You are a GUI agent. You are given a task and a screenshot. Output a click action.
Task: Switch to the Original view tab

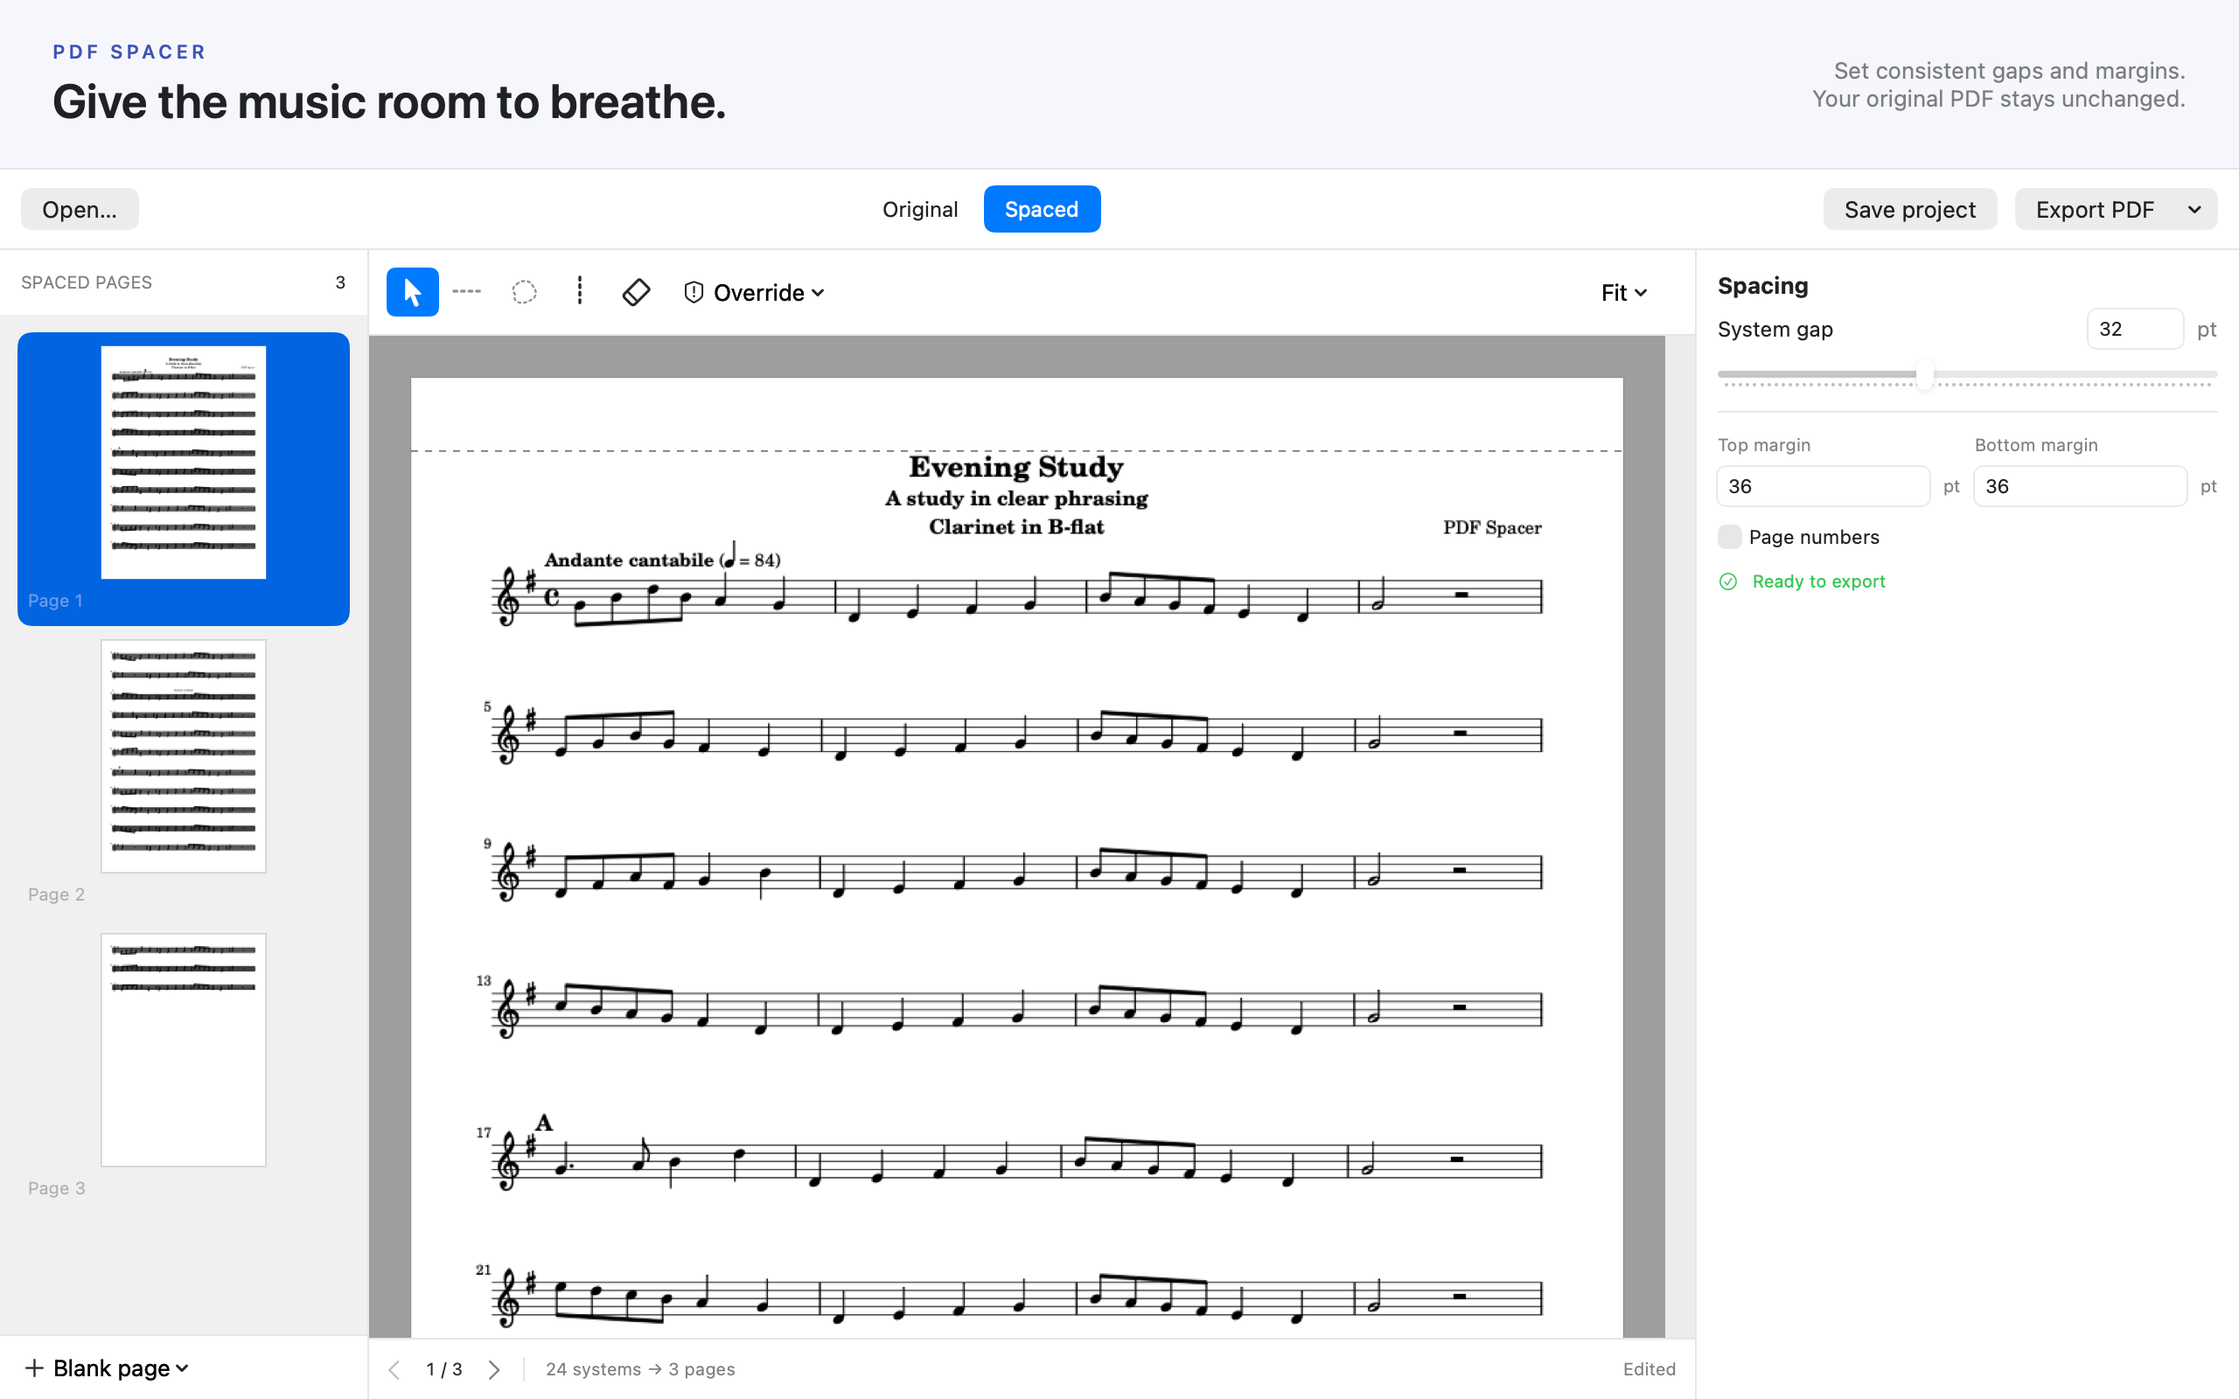click(x=920, y=209)
